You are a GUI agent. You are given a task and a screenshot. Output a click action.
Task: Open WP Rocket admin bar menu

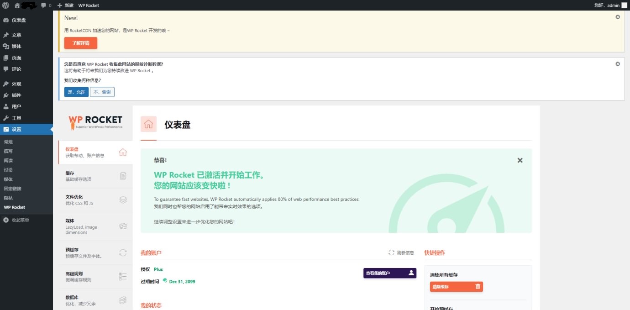(x=89, y=5)
